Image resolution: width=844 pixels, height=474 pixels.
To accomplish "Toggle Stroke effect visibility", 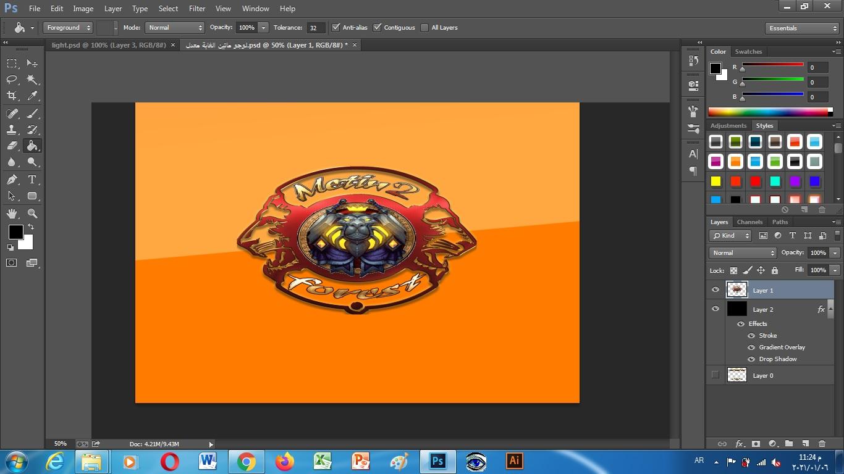I will pyautogui.click(x=751, y=336).
